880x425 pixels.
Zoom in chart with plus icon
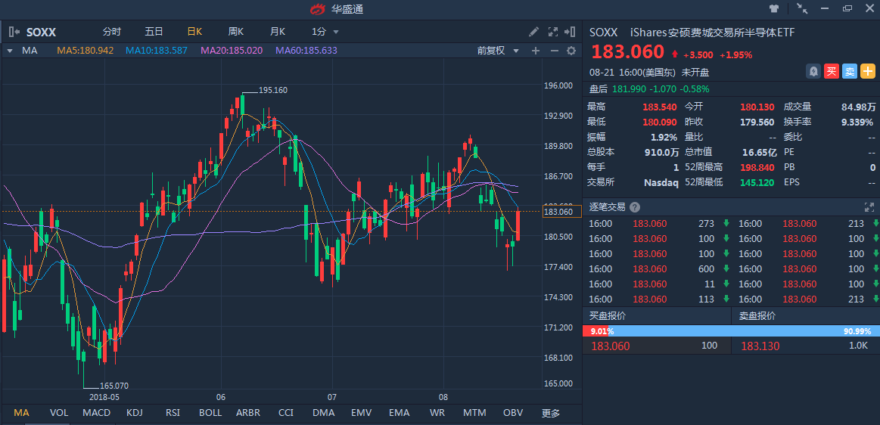[x=536, y=51]
